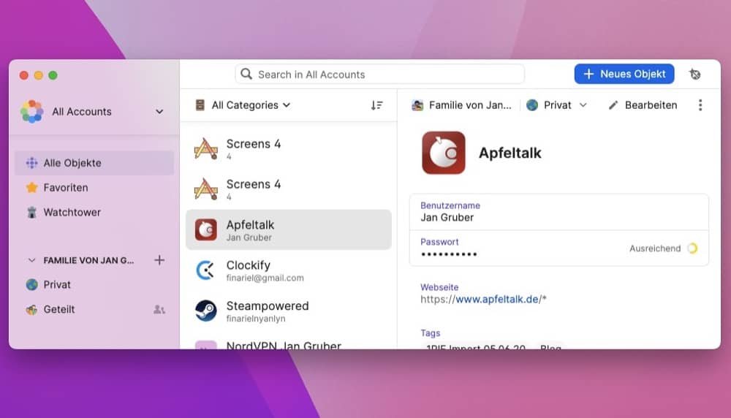Image resolution: width=731 pixels, height=418 pixels.
Task: Open the Privat vault dropdown in detail header
Action: [x=556, y=105]
